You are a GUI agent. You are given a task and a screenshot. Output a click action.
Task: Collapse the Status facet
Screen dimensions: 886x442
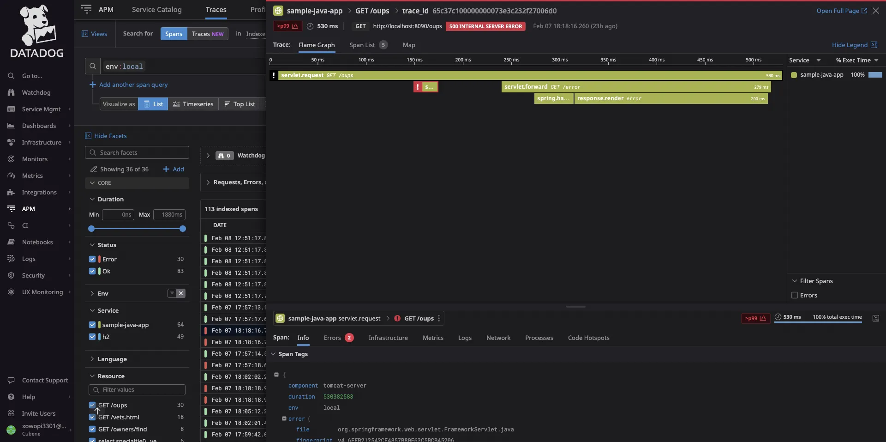92,245
